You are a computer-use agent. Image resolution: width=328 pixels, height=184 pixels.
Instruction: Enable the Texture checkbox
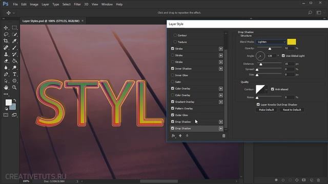tap(175, 42)
